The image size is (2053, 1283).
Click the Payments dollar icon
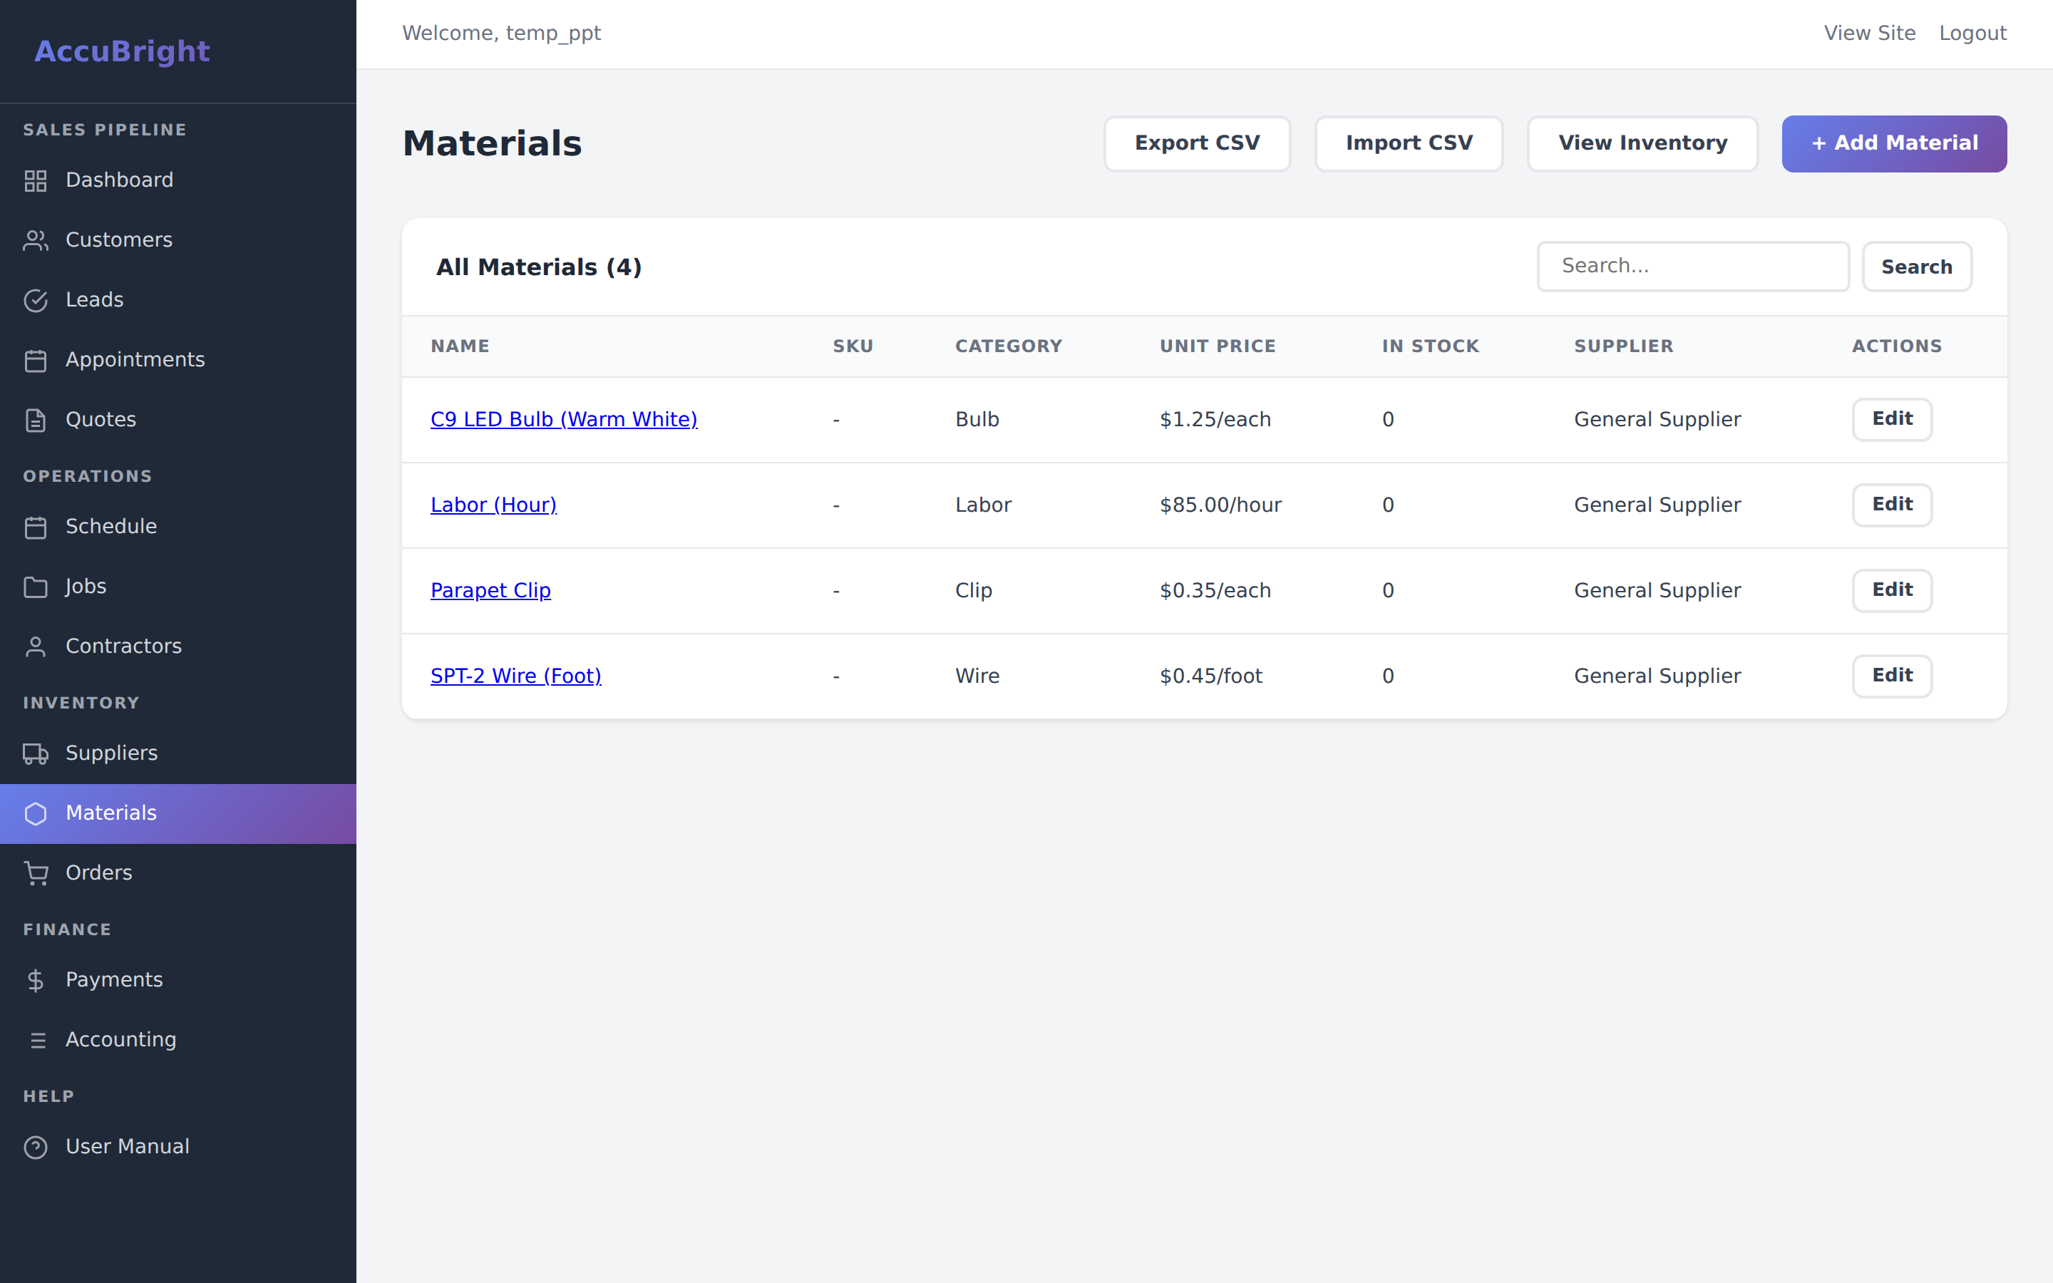point(36,980)
